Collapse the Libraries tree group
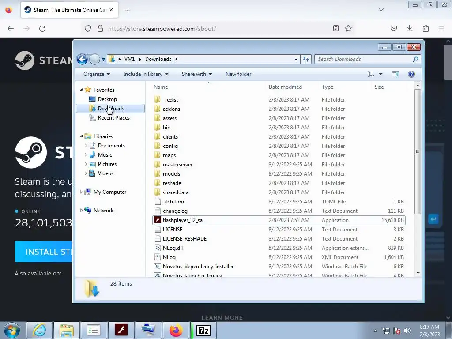 pyautogui.click(x=81, y=136)
